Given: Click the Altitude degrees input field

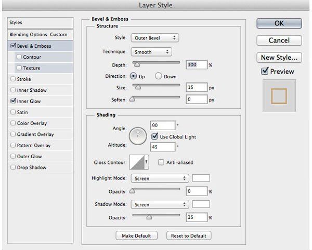Looking at the screenshot, I should 163,147.
